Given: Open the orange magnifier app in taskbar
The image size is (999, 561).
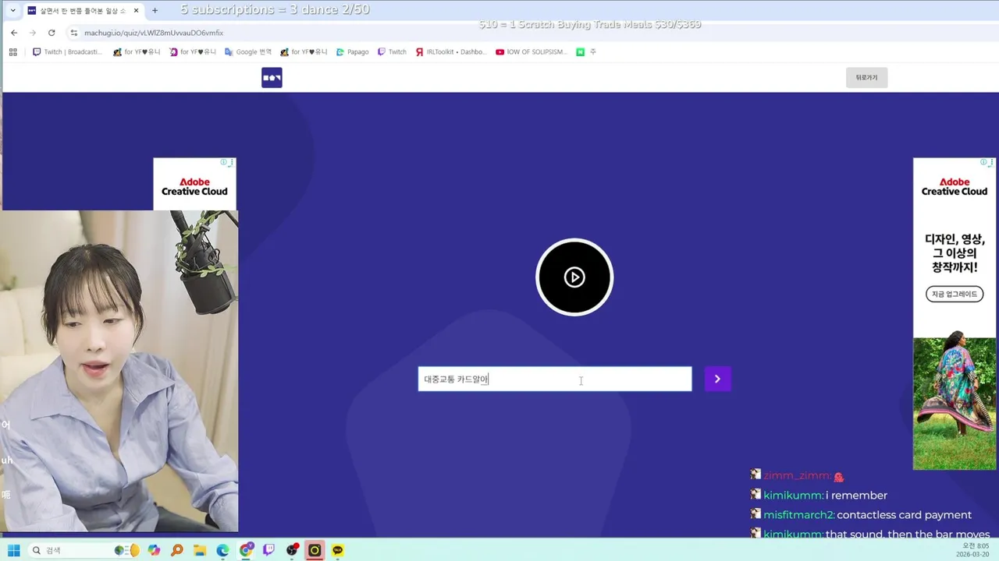Looking at the screenshot, I should 177,550.
